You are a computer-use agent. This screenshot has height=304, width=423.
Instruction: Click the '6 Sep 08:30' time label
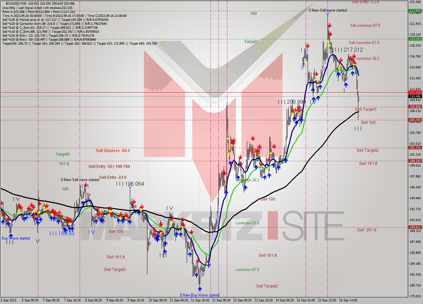coord(30,300)
